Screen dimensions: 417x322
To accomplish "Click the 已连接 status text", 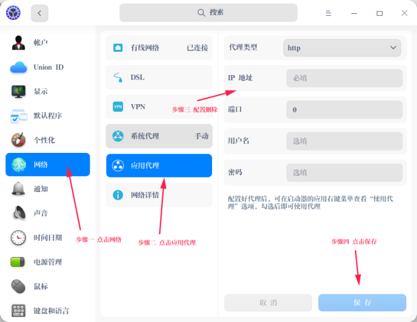I will tap(197, 48).
